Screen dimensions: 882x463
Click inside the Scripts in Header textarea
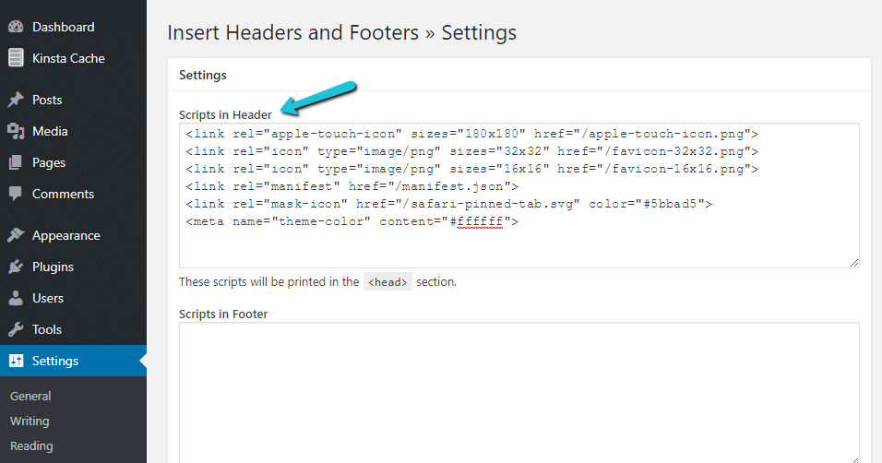(x=518, y=244)
